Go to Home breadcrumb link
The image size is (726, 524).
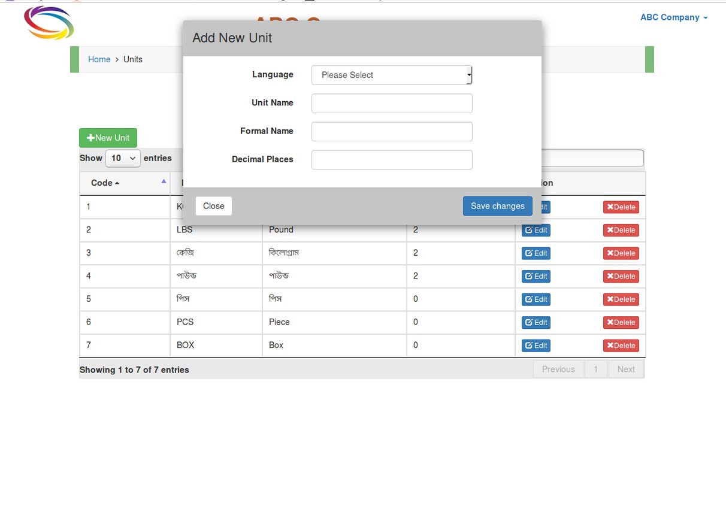pos(99,59)
